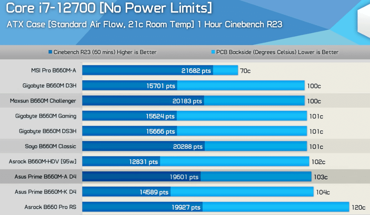Click the '101c' value for Soyo B660M Classic
Viewport: 370px width, 215px height.
[x=316, y=147]
